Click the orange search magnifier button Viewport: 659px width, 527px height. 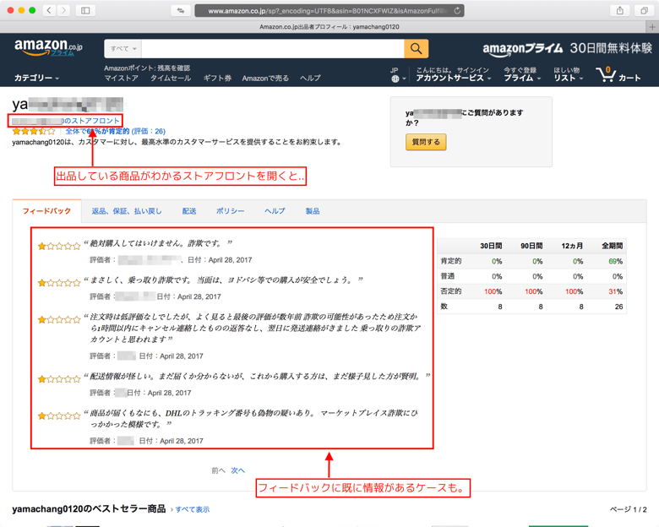click(416, 49)
